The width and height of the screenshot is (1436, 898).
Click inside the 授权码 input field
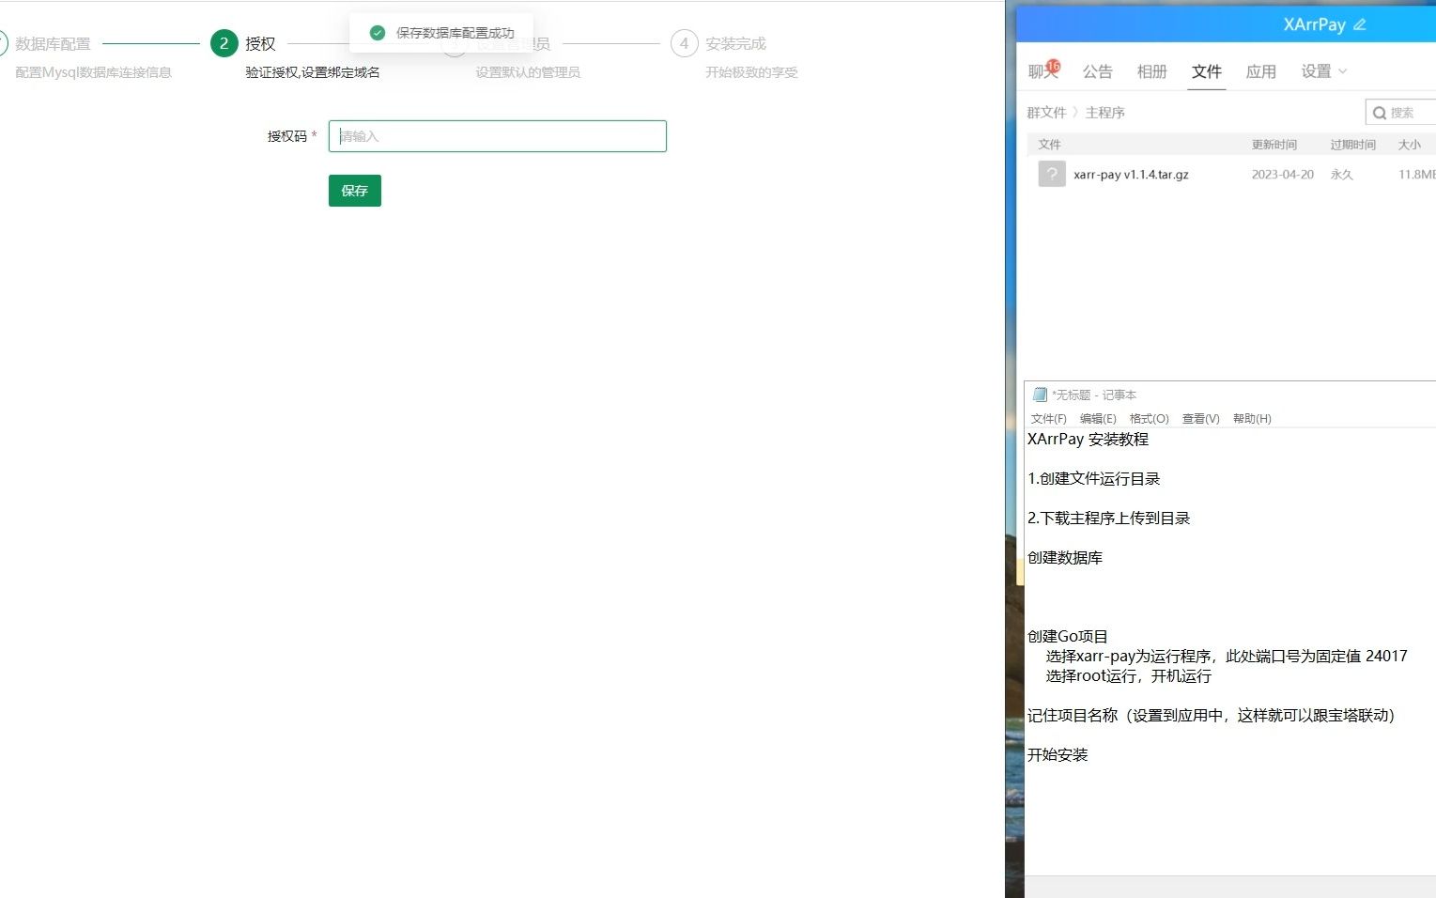[497, 135]
